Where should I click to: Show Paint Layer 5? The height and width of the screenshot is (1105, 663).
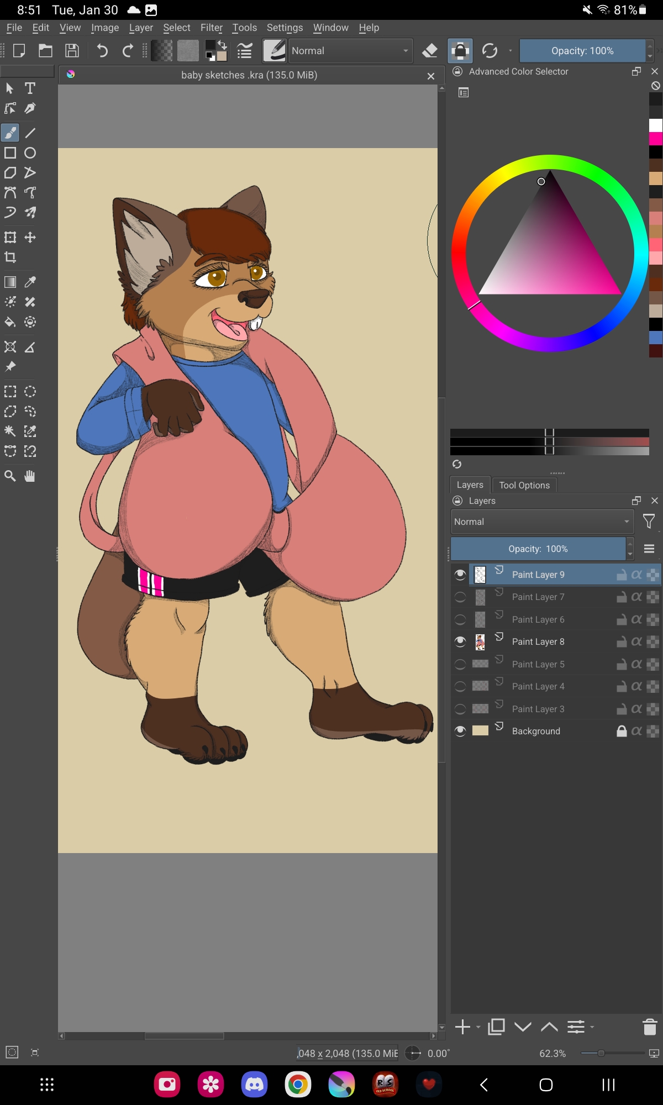pyautogui.click(x=460, y=665)
